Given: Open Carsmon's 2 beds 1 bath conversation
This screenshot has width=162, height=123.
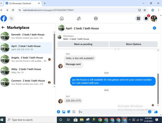Looking at the screenshot, I should coord(26,83).
